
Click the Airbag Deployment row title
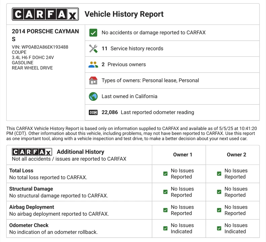pyautogui.click(x=32, y=207)
